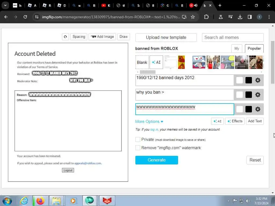Image resolution: width=275 pixels, height=206 pixels.
Task: Close the current imgflip tab
Action: pyautogui.click(x=210, y=5)
